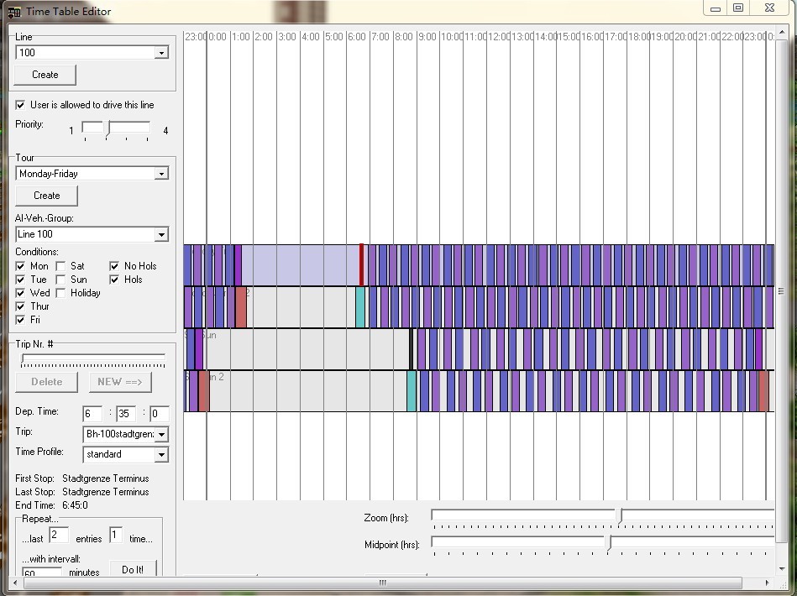Screen dimensions: 797x596
Task: Select the teal trip block in second timeline row
Action: click(360, 307)
